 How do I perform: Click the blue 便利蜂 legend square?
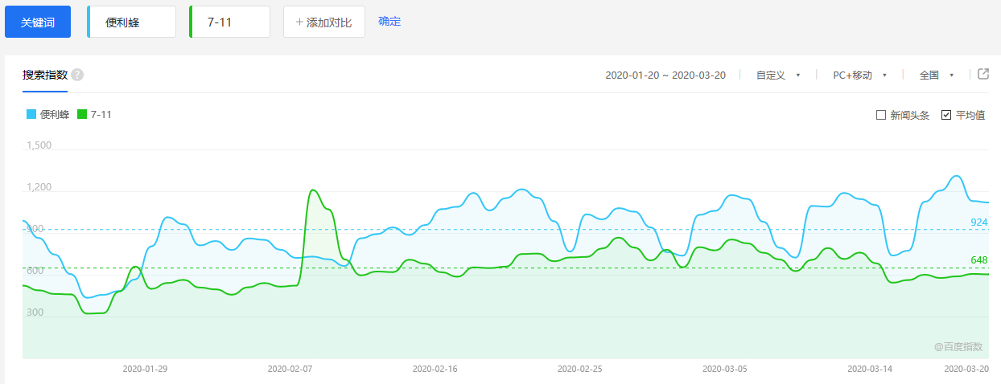click(x=31, y=115)
